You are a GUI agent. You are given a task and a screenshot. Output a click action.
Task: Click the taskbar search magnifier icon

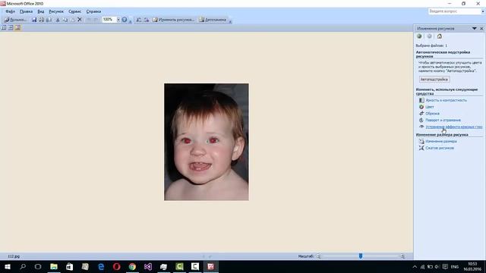(x=23, y=266)
